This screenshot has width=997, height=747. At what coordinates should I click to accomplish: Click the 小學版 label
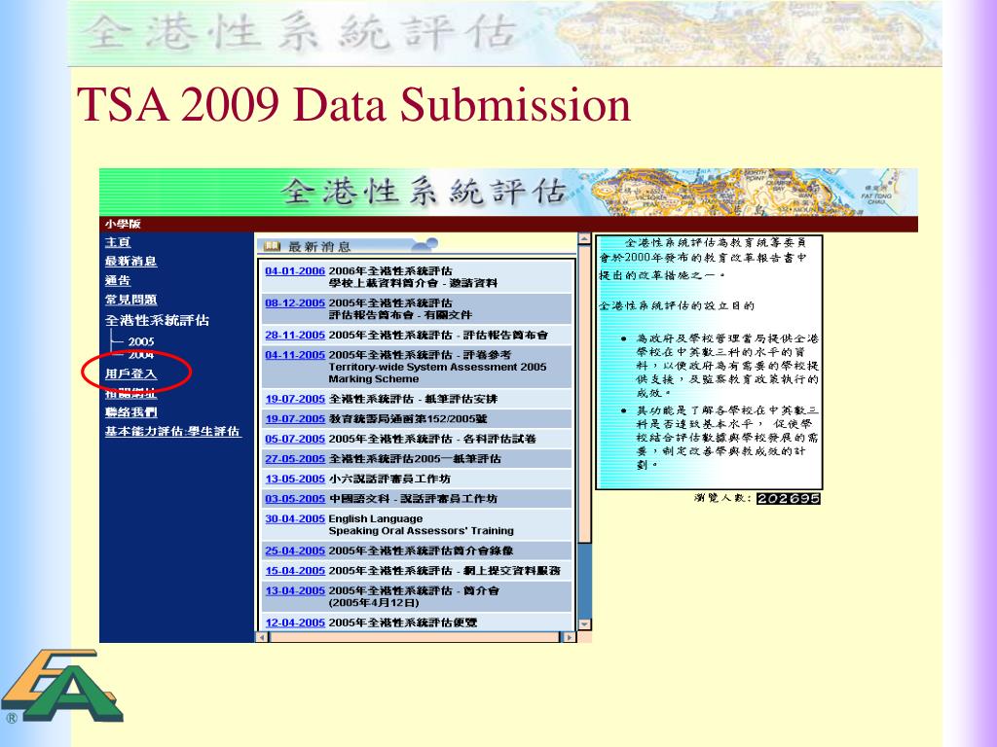123,224
